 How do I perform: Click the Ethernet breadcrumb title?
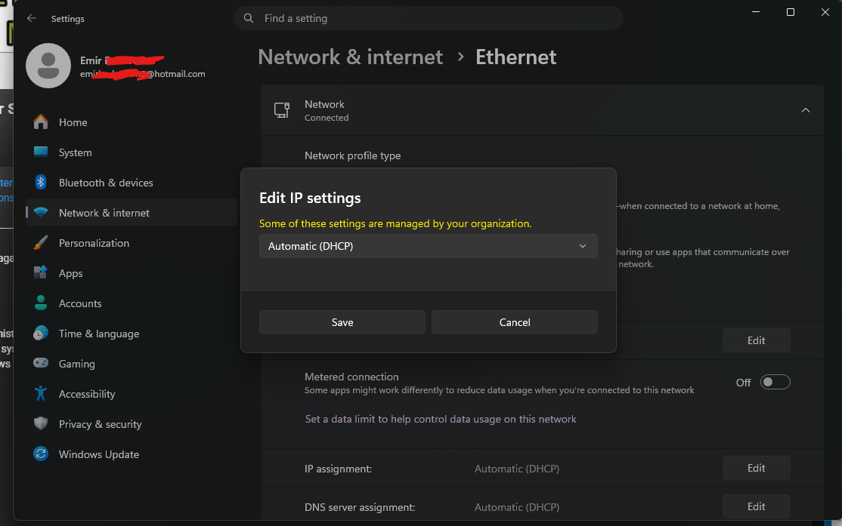(x=515, y=57)
